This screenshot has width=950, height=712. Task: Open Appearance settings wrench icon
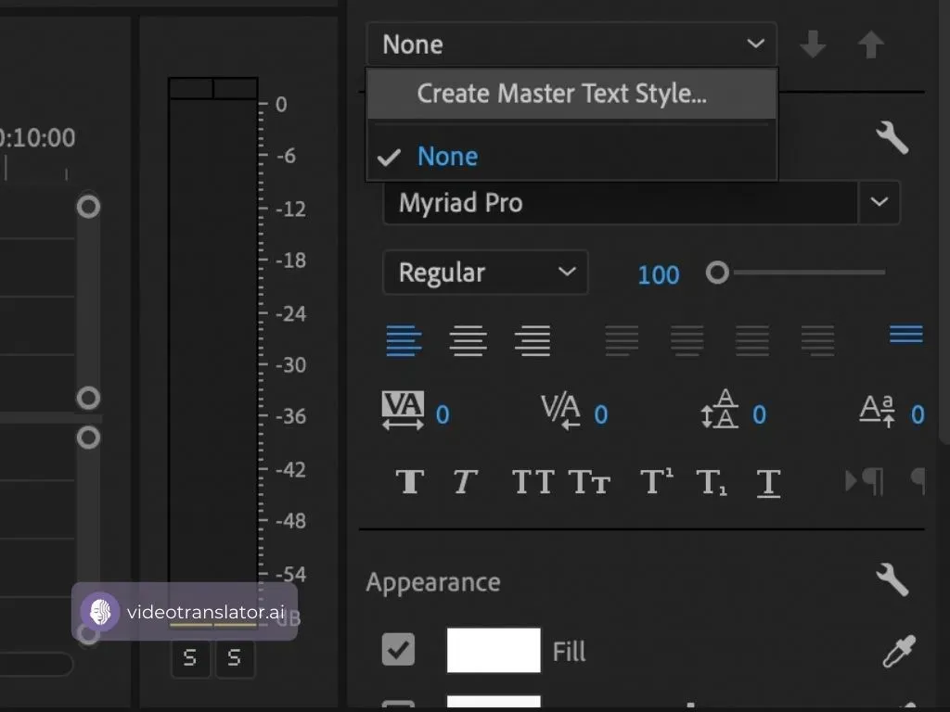tap(892, 579)
